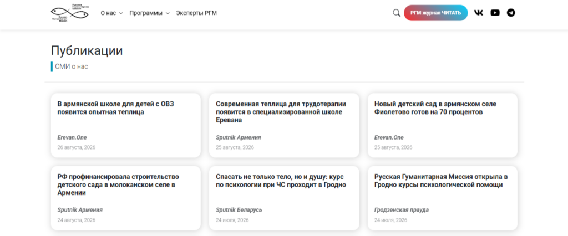Viewport: 568px width, 236px height.
Task: Click the «Sputnik Армения» source on трудотерапии card
Action: pos(239,137)
